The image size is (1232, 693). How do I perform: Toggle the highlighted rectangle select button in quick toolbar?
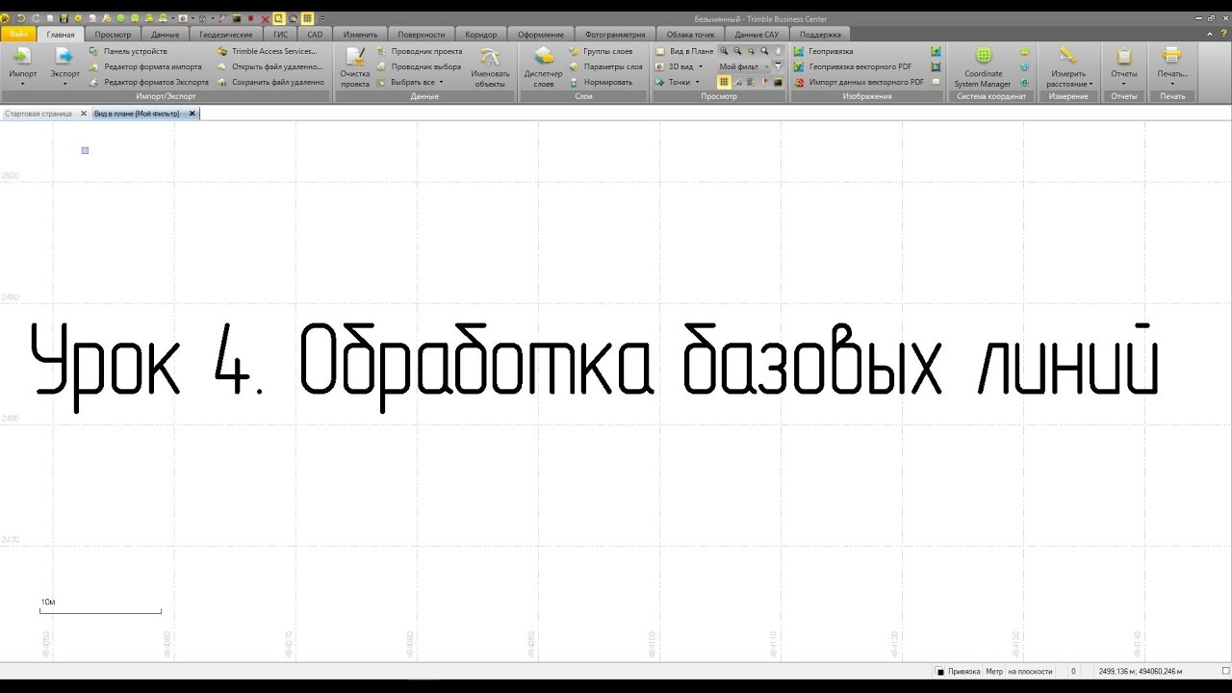(x=278, y=18)
